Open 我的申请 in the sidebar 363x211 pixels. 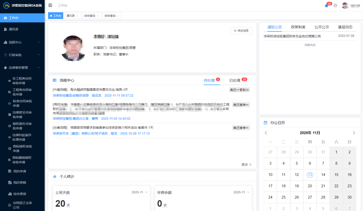coord(19,171)
